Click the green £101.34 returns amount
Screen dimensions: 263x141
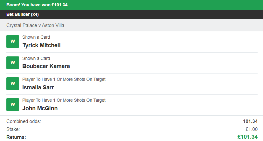pos(247,137)
